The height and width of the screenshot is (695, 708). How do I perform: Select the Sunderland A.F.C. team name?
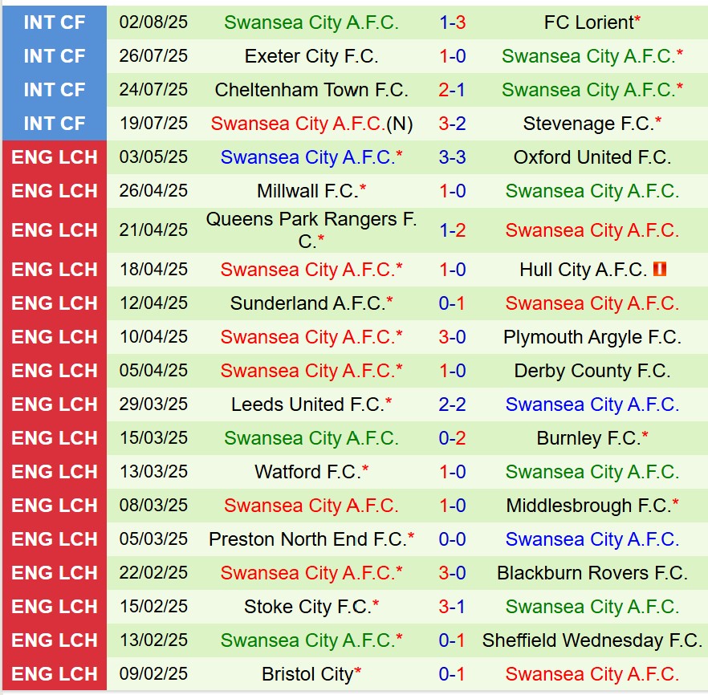pyautogui.click(x=307, y=303)
